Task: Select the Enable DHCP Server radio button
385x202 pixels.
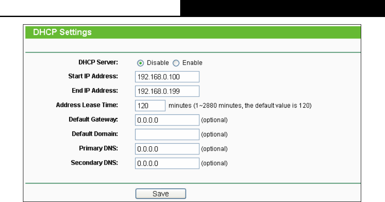Action: (176, 63)
